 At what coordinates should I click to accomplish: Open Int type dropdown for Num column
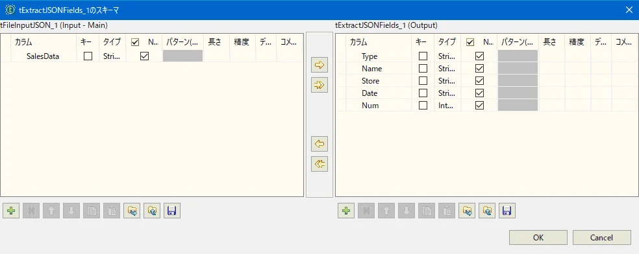coord(448,105)
